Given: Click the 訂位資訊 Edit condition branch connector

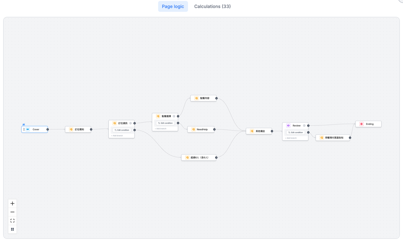Looking at the screenshot, I should pyautogui.click(x=135, y=130).
